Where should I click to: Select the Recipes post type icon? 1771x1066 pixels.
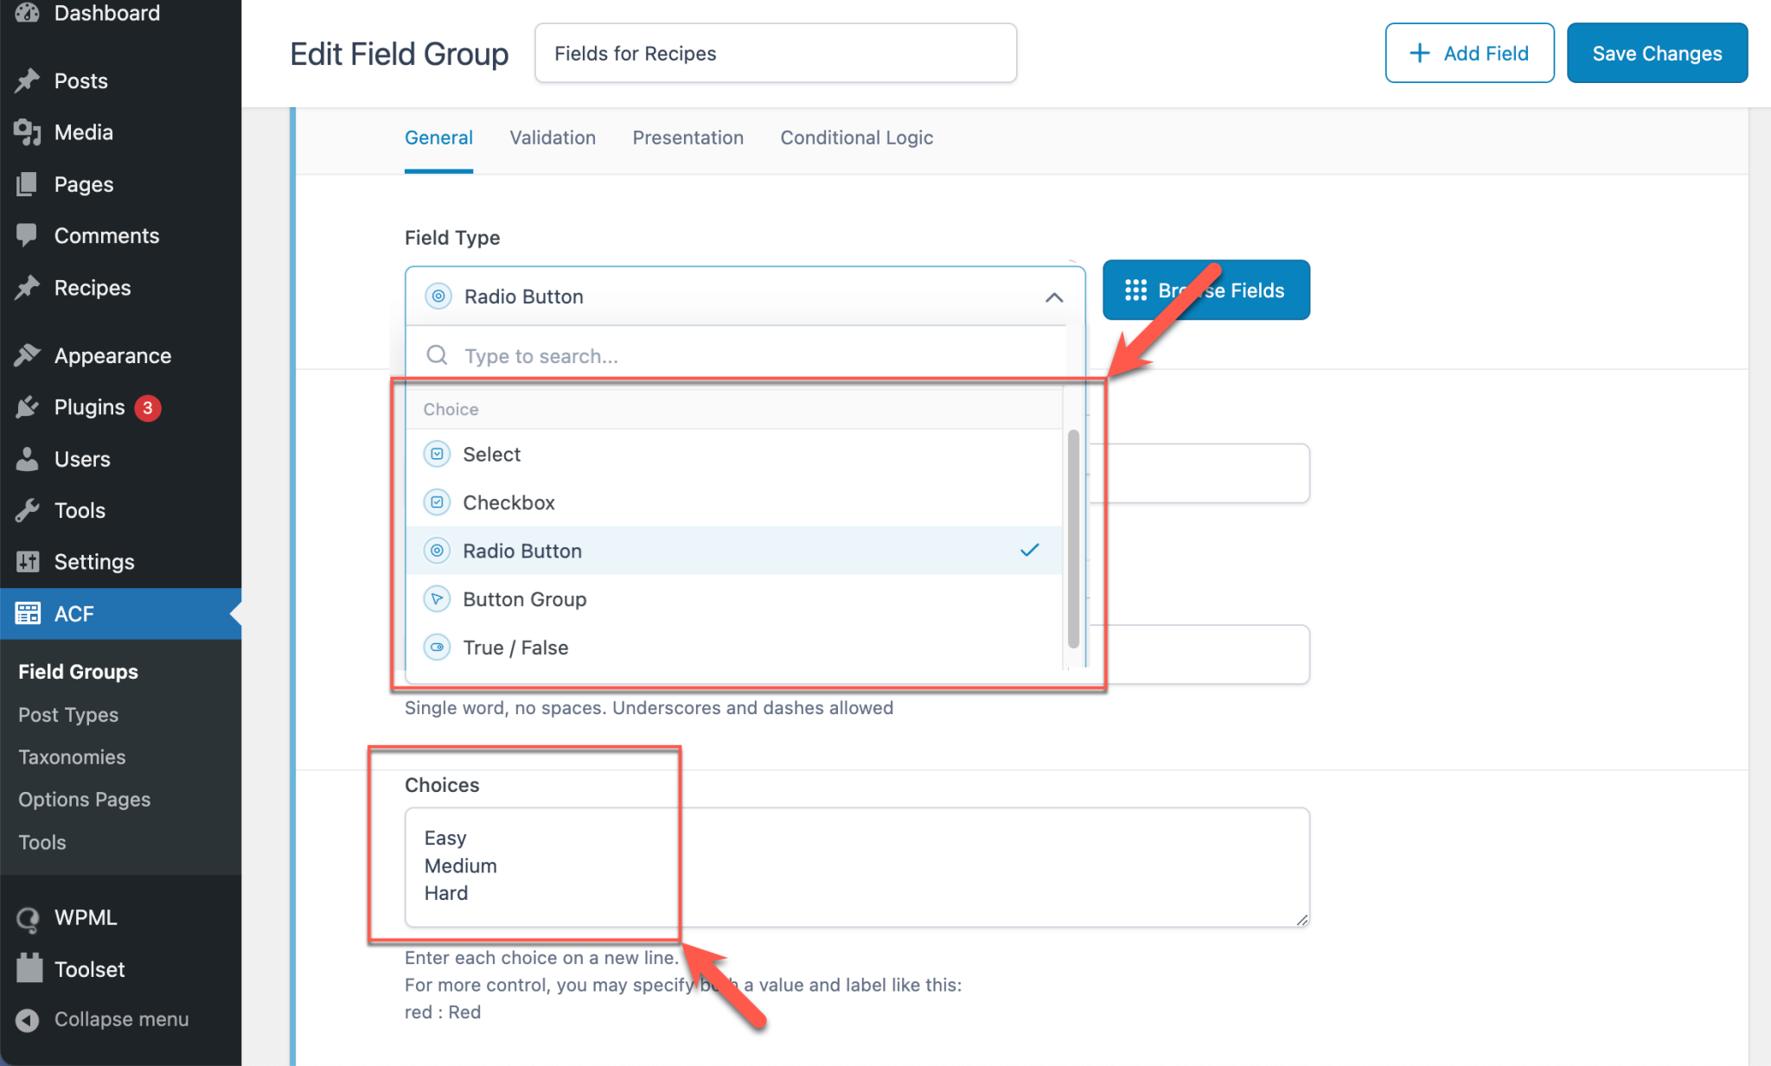29,287
